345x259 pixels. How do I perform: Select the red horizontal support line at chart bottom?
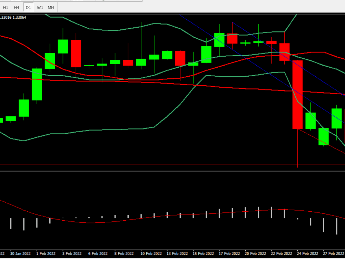pos(172,164)
